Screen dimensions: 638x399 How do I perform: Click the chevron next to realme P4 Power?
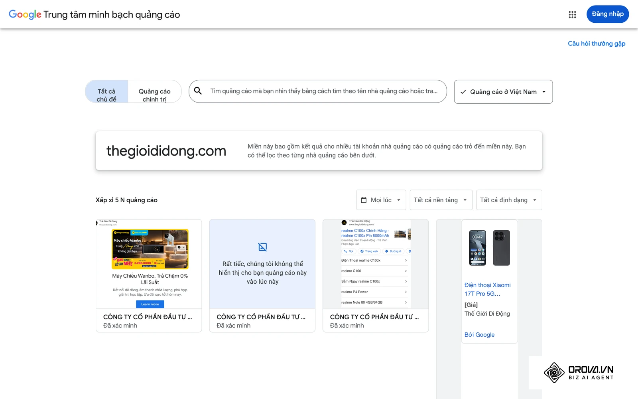point(406,292)
